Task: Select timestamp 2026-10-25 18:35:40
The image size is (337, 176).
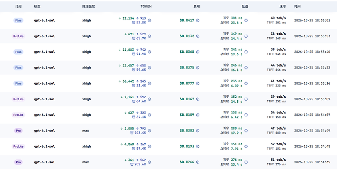Action: click(312, 52)
